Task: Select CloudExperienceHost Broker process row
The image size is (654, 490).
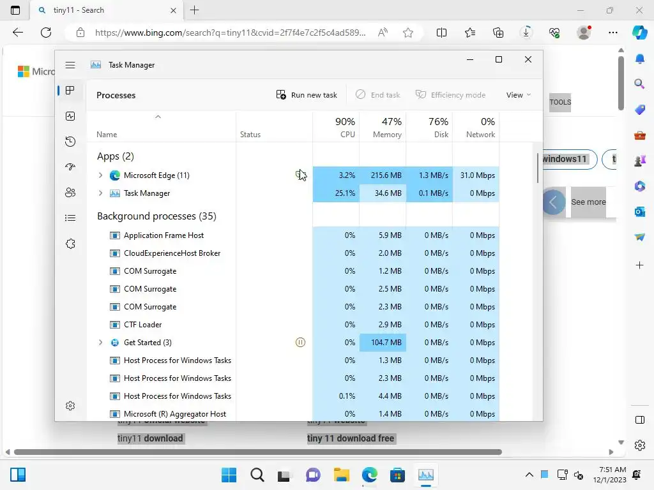Action: pyautogui.click(x=293, y=253)
